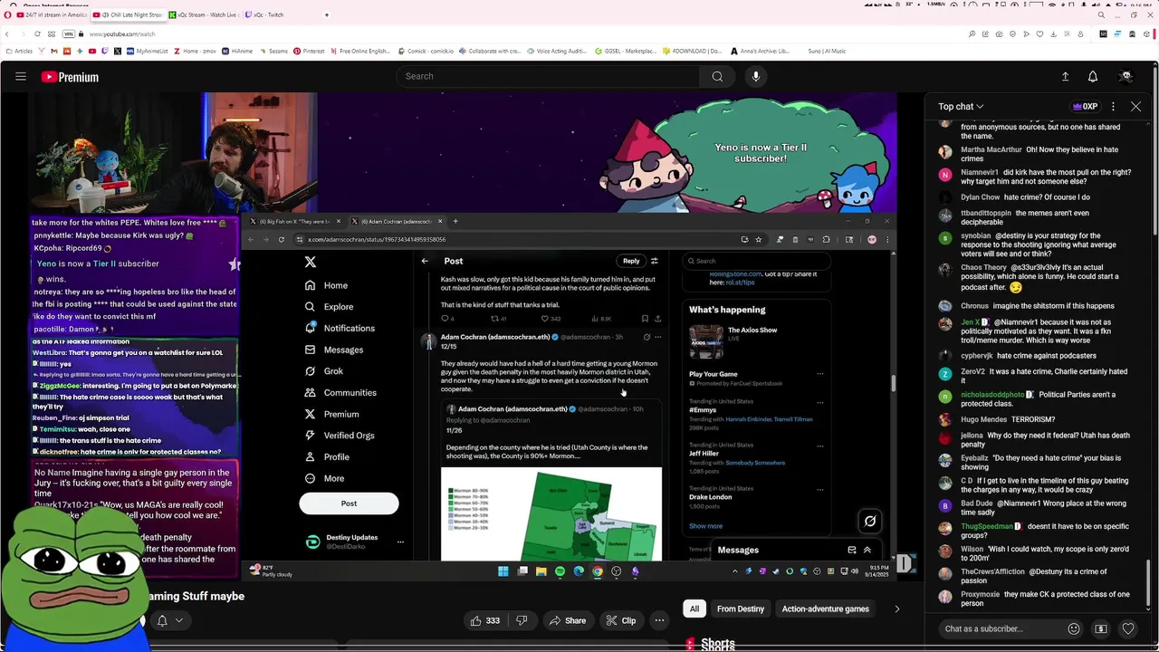Open Anna's Archive bookmark
Viewport: 1159px width, 652px height.
tap(761, 51)
